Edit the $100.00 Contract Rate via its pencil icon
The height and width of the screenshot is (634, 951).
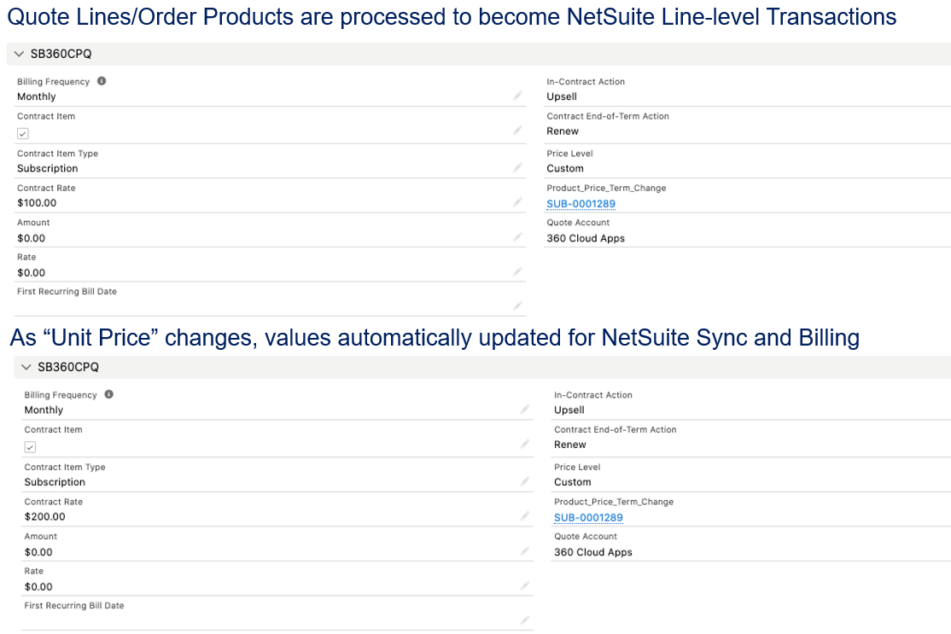coord(517,202)
